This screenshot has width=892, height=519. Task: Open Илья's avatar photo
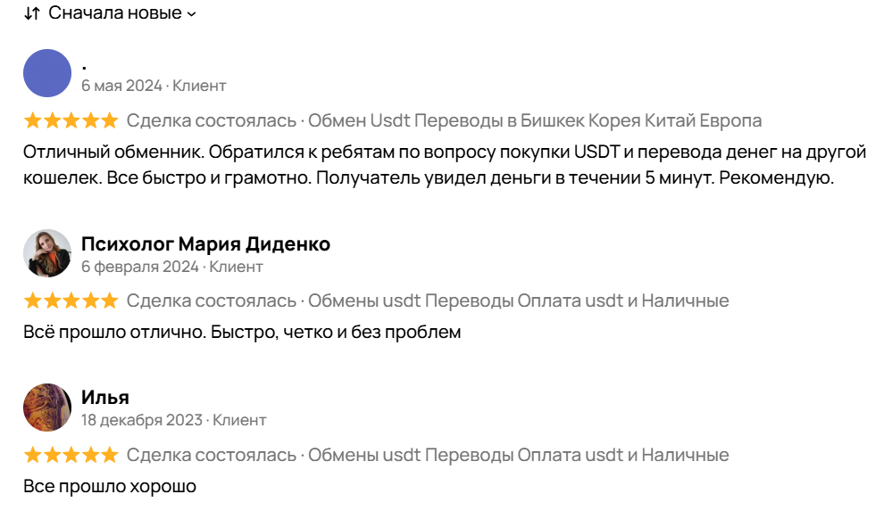(46, 408)
